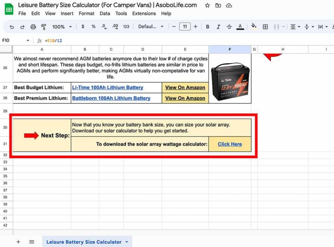This screenshot has height=247, width=334.
Task: Open the Data menu
Action: 105,14
